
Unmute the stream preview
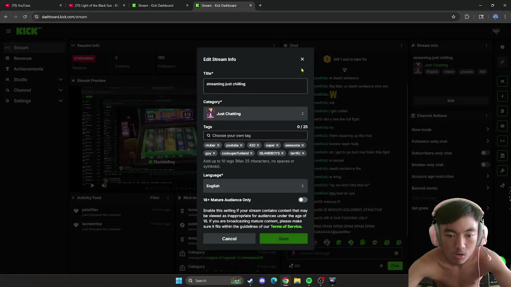(x=104, y=185)
